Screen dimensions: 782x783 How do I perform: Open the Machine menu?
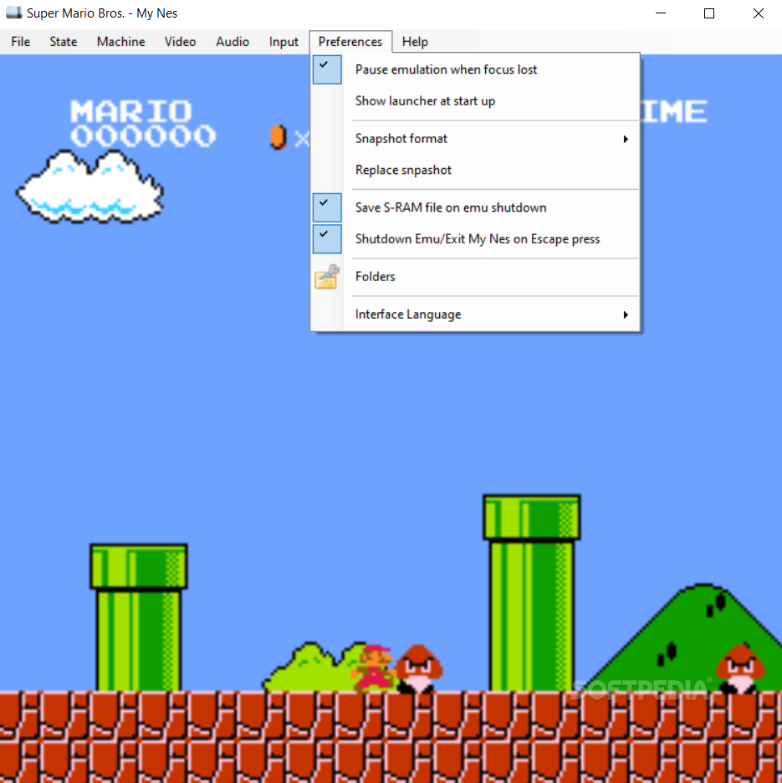coord(120,42)
